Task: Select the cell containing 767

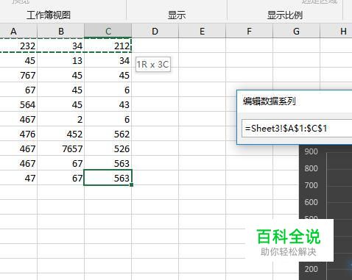Action: click(x=18, y=75)
